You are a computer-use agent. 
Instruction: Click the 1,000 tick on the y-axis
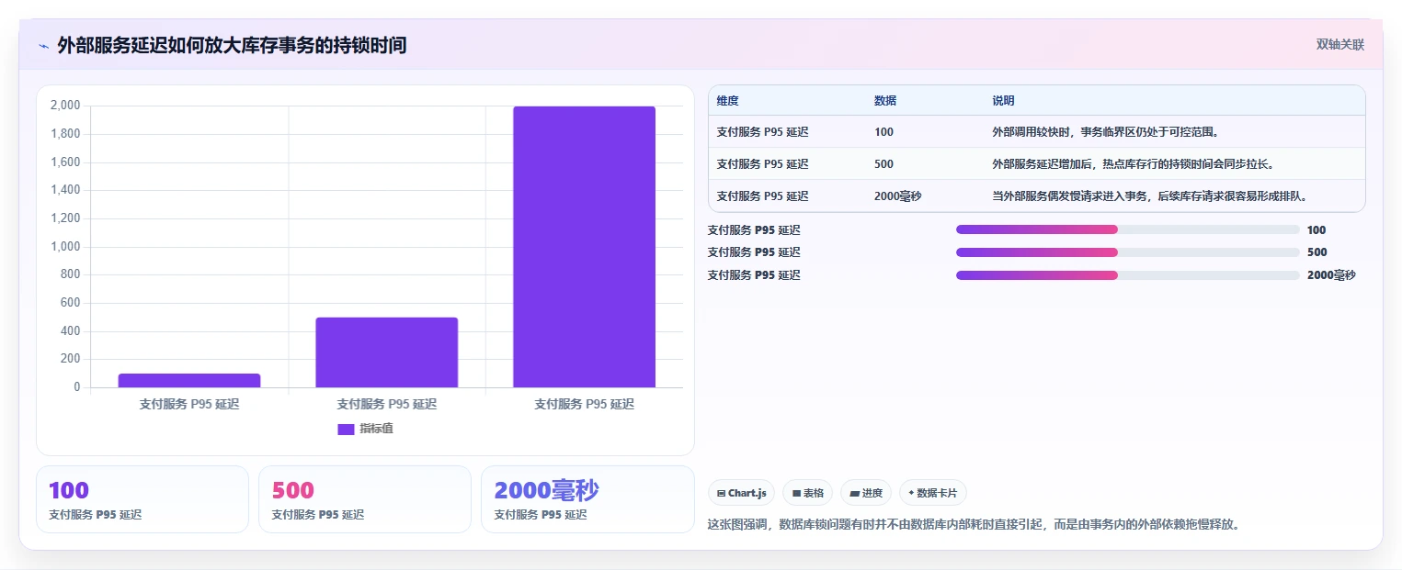coord(64,247)
